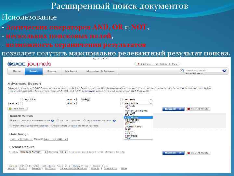Screen dimensions: 234x176
Task: Click the Search all journals input box
Action: pos(203,70)
